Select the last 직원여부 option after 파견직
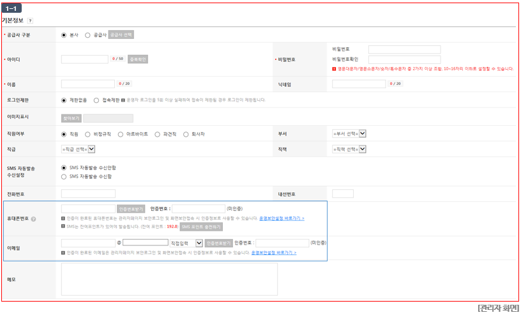The width and height of the screenshot is (521, 315). pyautogui.click(x=186, y=134)
